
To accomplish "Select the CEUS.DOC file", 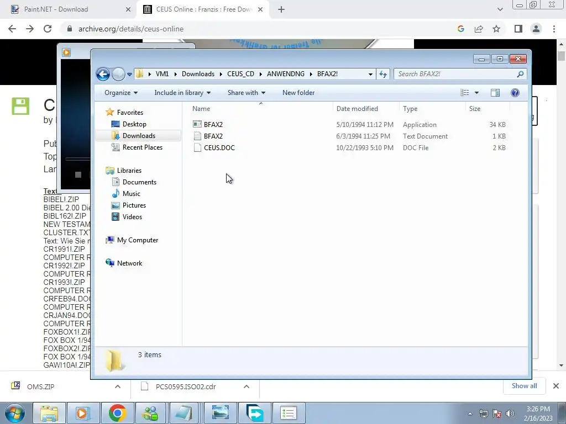I will coord(219,147).
